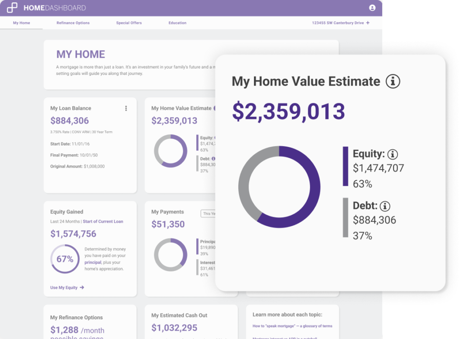Click the purple Equity legend bar in enlarged card
This screenshot has height=339, width=462.
click(345, 166)
